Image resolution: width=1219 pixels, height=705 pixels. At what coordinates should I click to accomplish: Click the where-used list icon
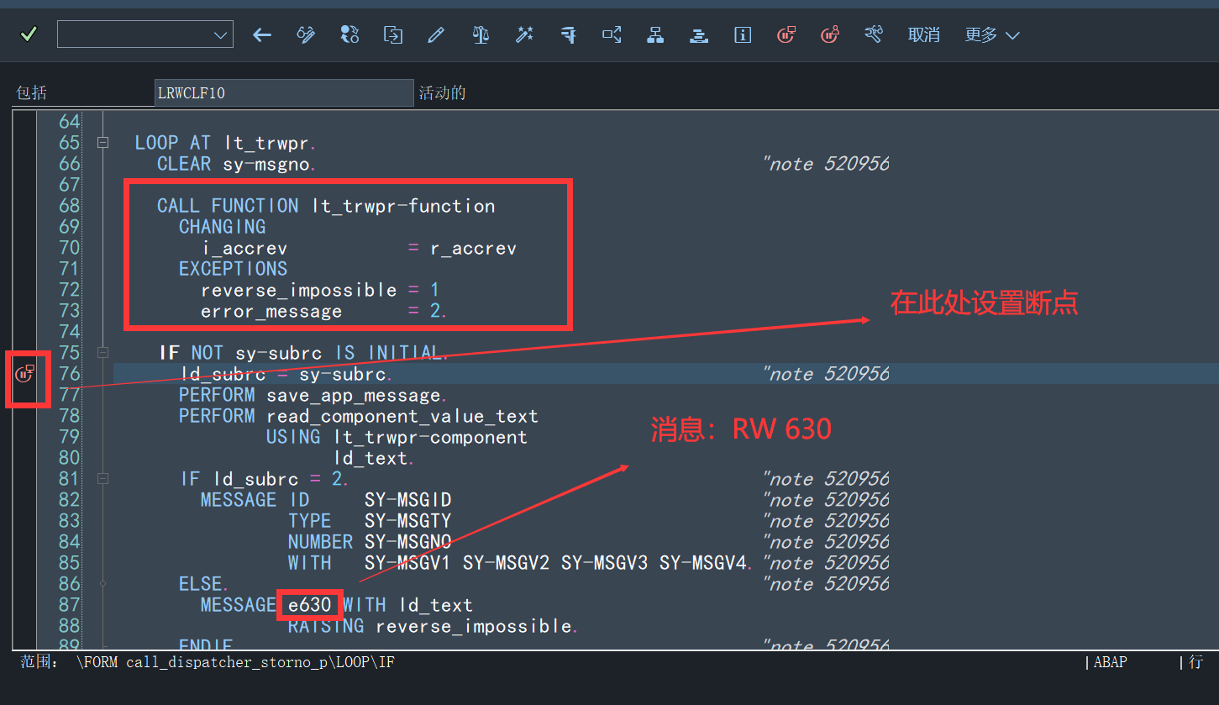pos(612,34)
